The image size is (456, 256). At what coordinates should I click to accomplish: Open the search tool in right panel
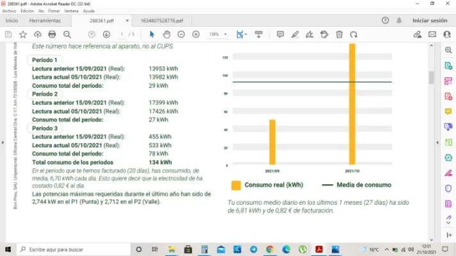point(448,50)
